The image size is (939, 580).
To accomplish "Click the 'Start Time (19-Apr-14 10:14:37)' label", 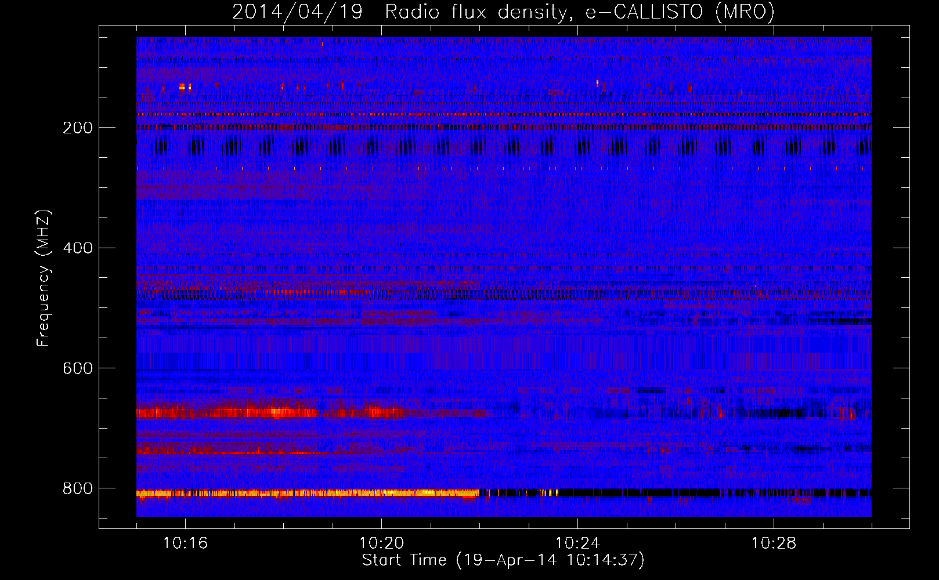I will pyautogui.click(x=503, y=560).
